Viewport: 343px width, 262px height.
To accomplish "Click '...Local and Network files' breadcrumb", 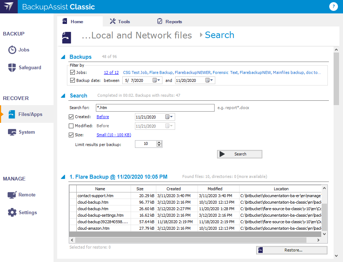I will (x=137, y=35).
